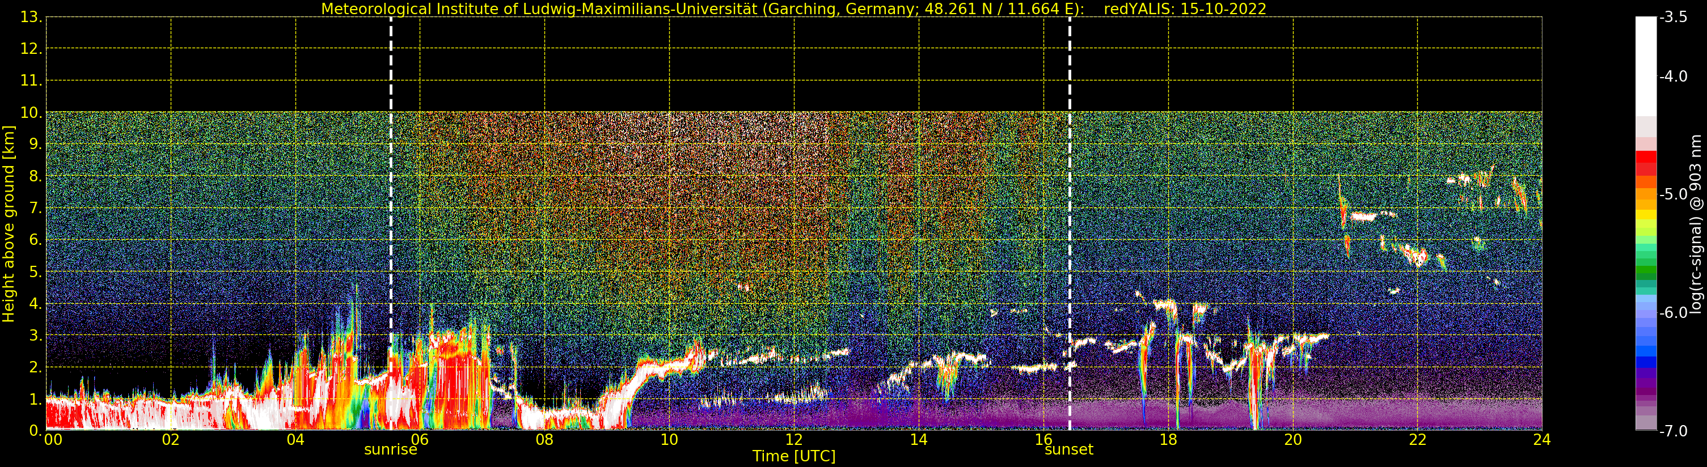Select the 18 hour tick label
Screen dimensions: 1707x467
pyautogui.click(x=1168, y=439)
